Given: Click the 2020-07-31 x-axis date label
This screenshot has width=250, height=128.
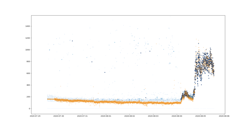Looking at the screenshot, I should coord(82,116).
